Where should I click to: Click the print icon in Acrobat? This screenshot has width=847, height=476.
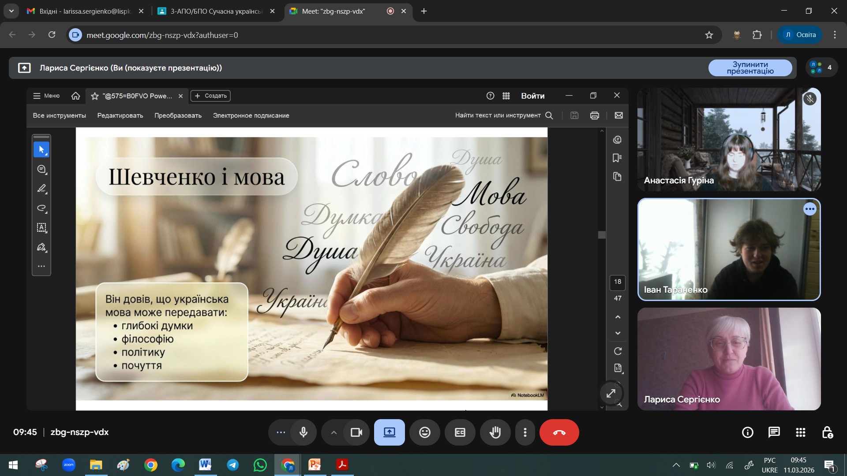594,115
